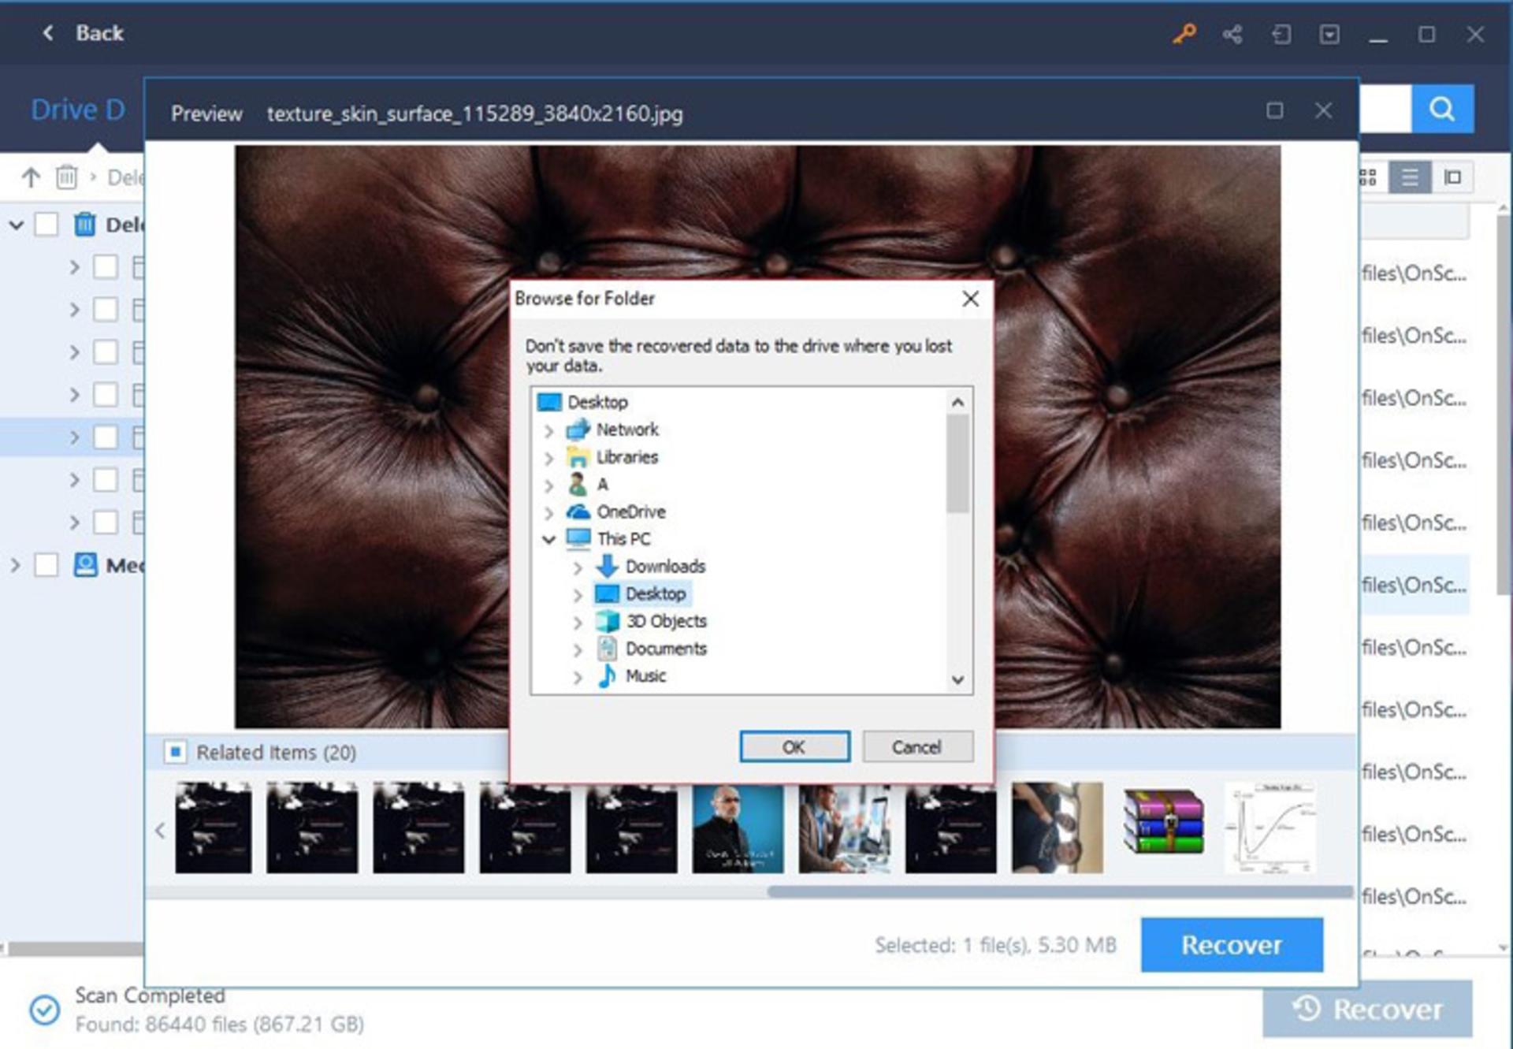Switch to preview pane view icon

(1452, 177)
